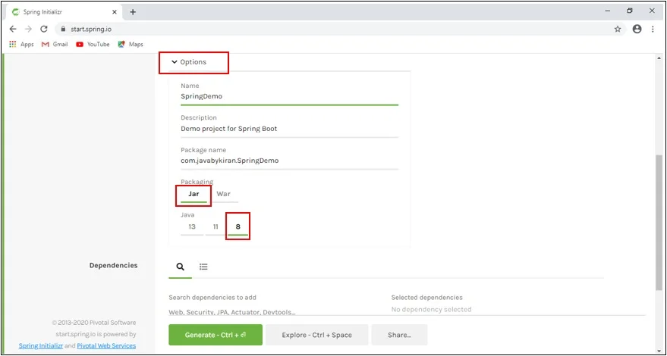
Task: Open the Apps bookmarks shortcut
Action: pos(21,44)
